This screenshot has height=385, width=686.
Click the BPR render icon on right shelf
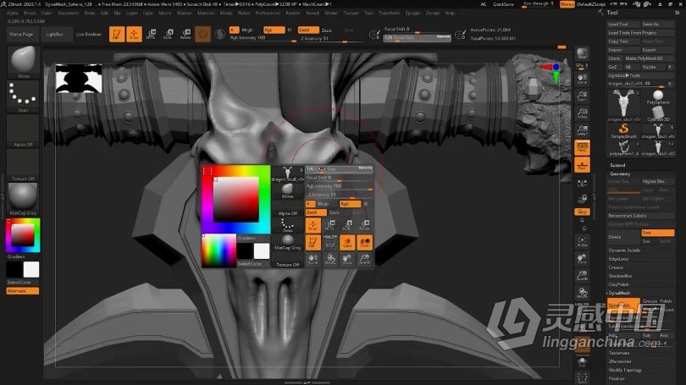[x=582, y=54]
